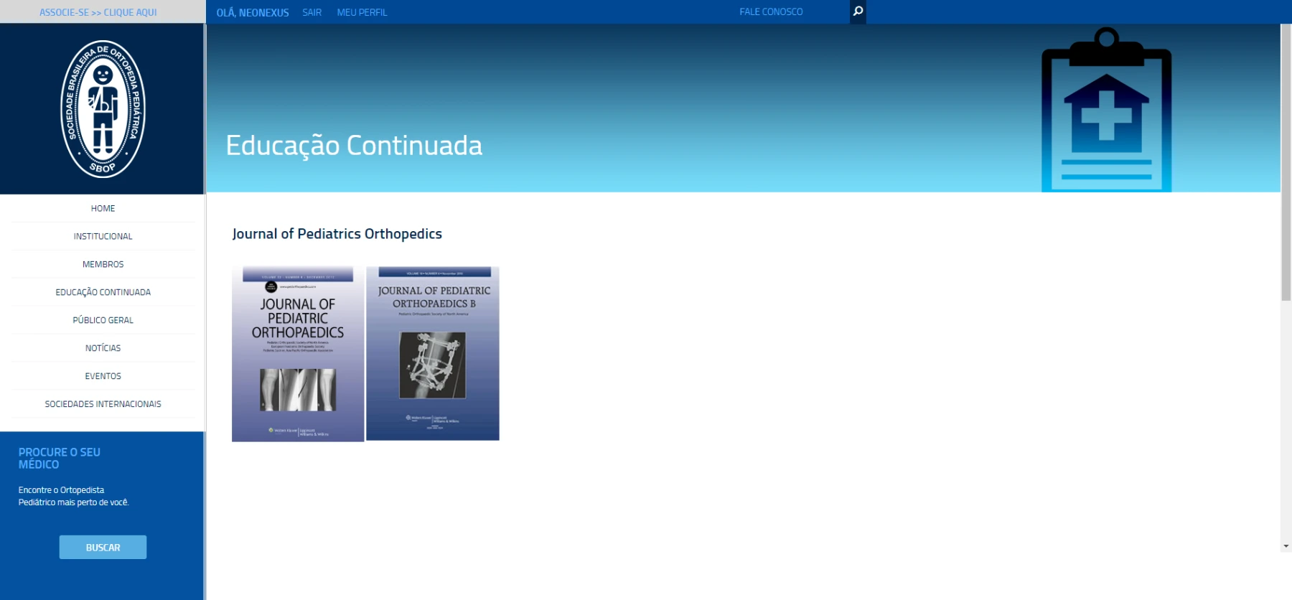1292x600 pixels.
Task: Log out with the SAIR link
Action: click(x=312, y=12)
